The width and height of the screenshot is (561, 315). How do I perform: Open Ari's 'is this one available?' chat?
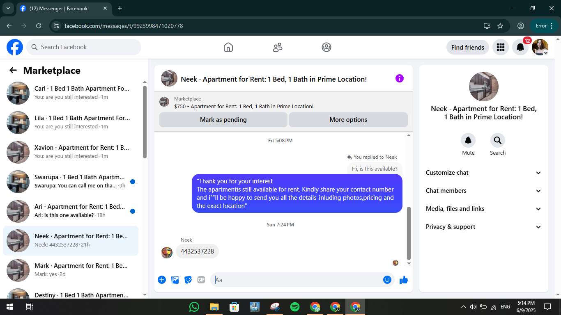[71, 211]
